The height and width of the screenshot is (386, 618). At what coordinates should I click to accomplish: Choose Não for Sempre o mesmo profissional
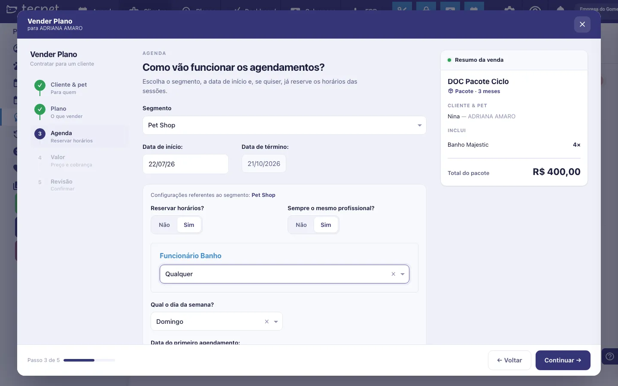tap(301, 225)
